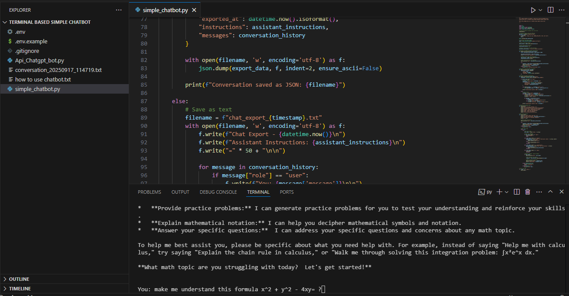Click the diamond icon beside .gitignore

point(10,51)
